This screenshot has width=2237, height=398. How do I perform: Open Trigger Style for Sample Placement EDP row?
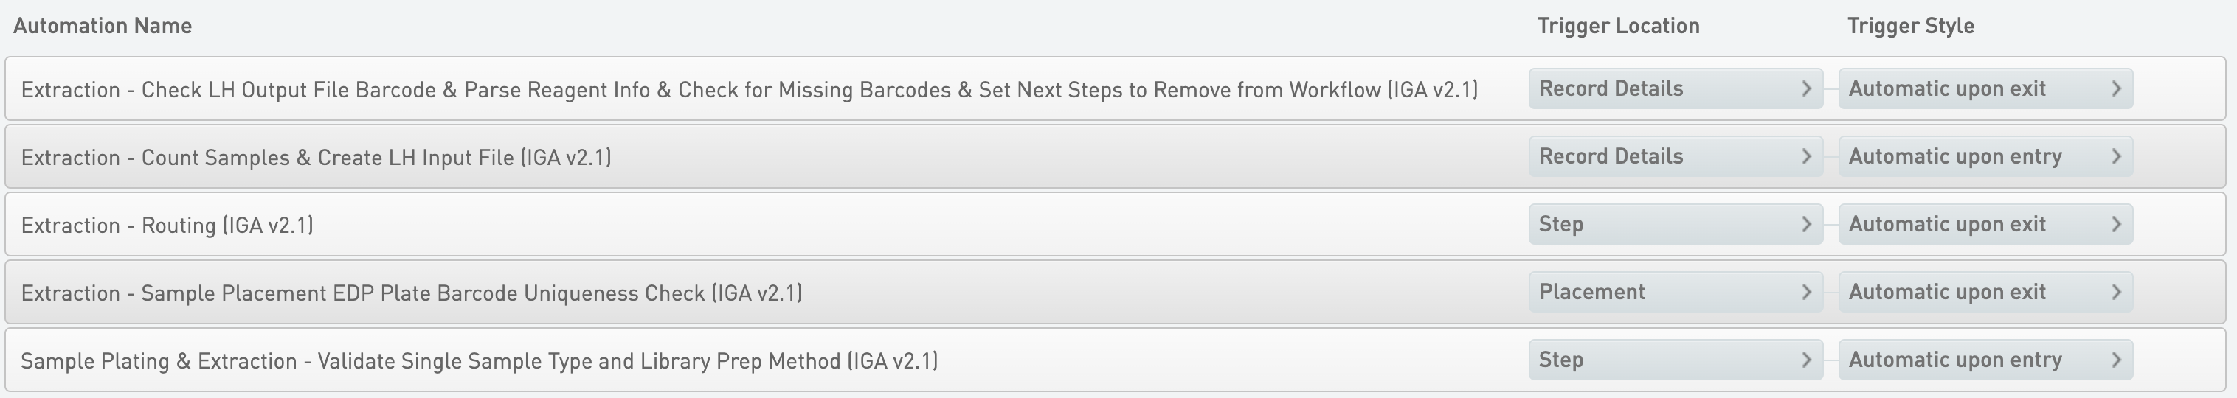pos(1984,292)
